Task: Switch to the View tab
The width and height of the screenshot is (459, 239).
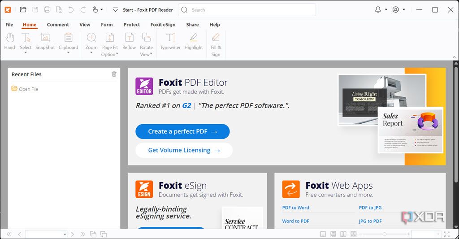Action: coord(85,25)
